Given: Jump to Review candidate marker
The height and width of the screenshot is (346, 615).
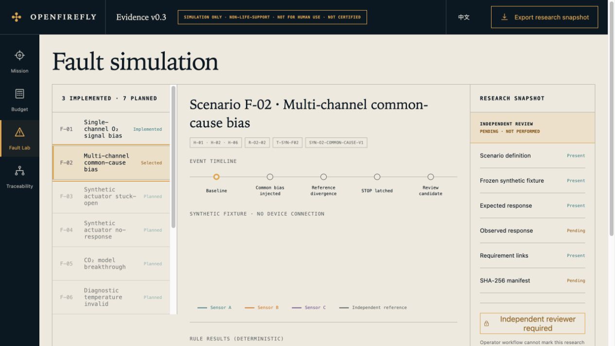Looking at the screenshot, I should [x=430, y=177].
